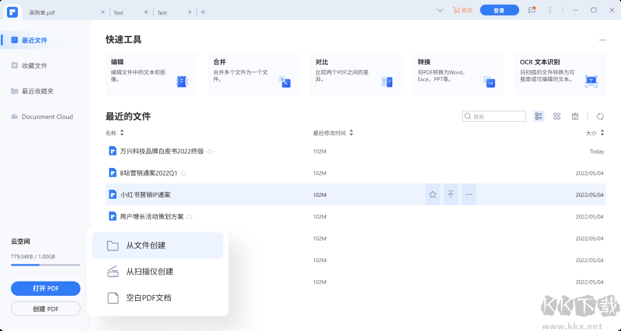Switch to grid view layout

[x=557, y=116]
